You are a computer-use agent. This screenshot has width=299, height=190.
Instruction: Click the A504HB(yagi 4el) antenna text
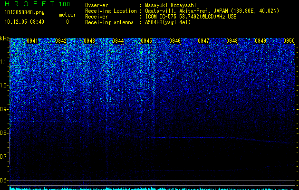[168, 22]
